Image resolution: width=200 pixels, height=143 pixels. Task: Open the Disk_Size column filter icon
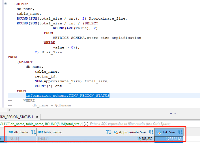pyautogui.click(x=180, y=132)
